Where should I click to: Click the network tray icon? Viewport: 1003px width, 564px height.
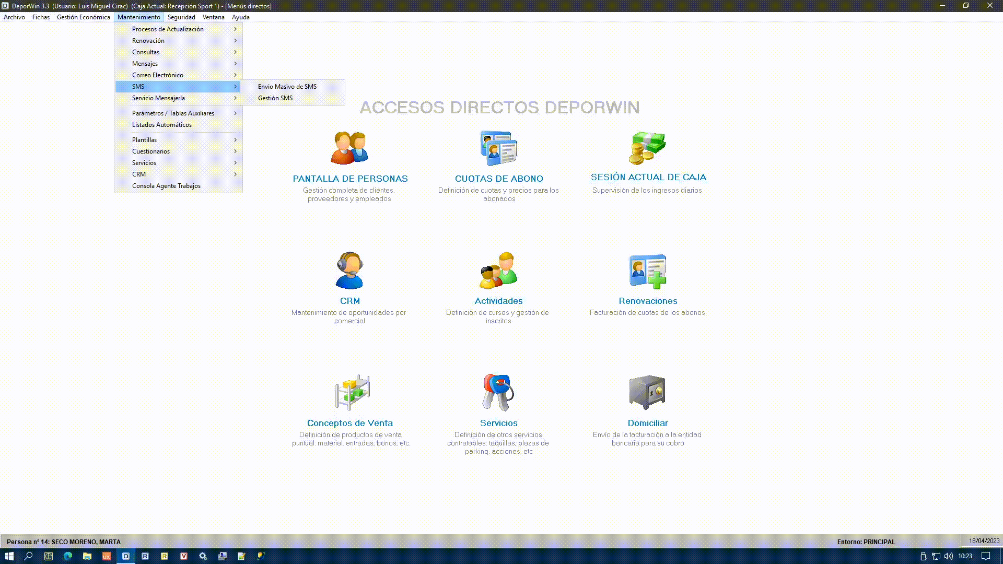(x=936, y=556)
